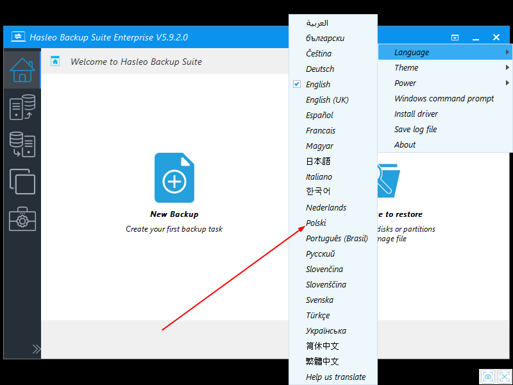Open the Restore section sidebar icon
The width and height of the screenshot is (513, 385).
[22, 144]
